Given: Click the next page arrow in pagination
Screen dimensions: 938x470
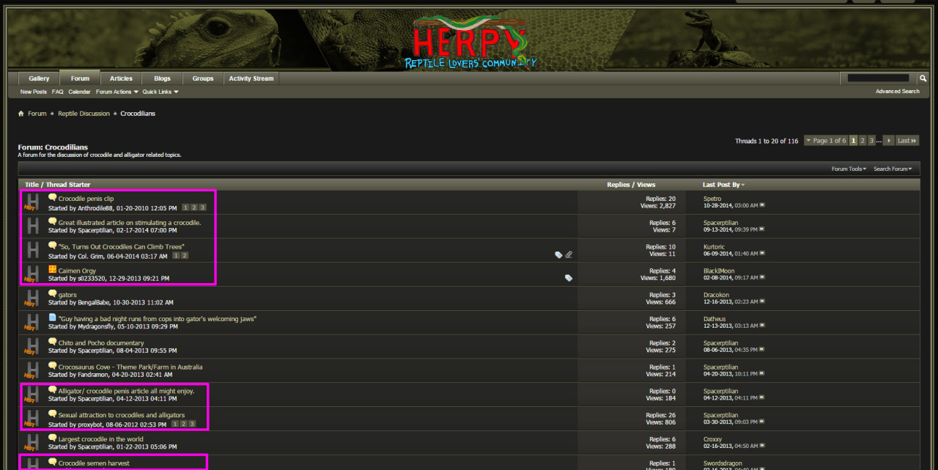Looking at the screenshot, I should [x=888, y=141].
